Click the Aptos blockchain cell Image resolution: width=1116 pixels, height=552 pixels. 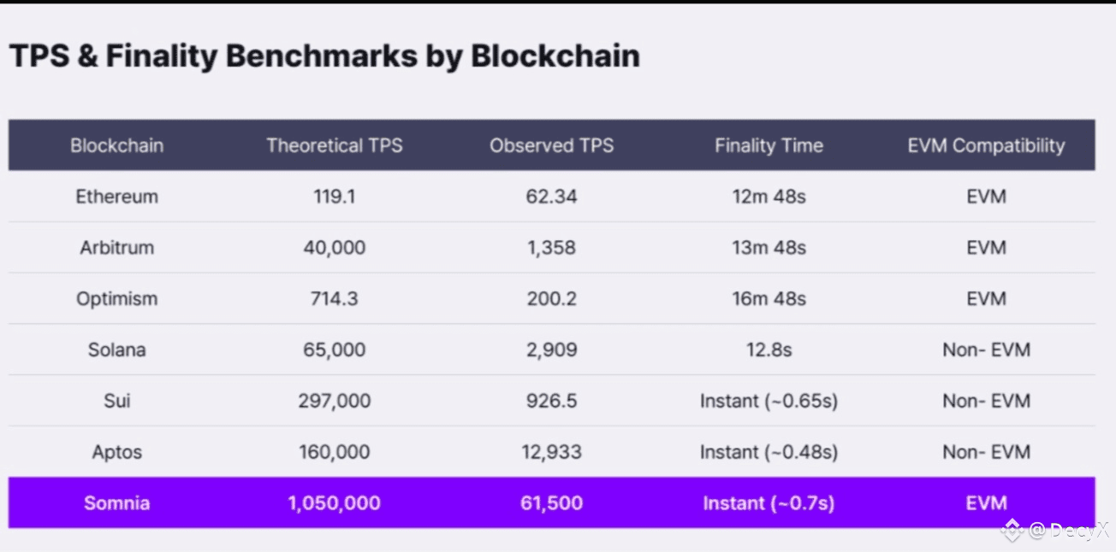pyautogui.click(x=116, y=452)
